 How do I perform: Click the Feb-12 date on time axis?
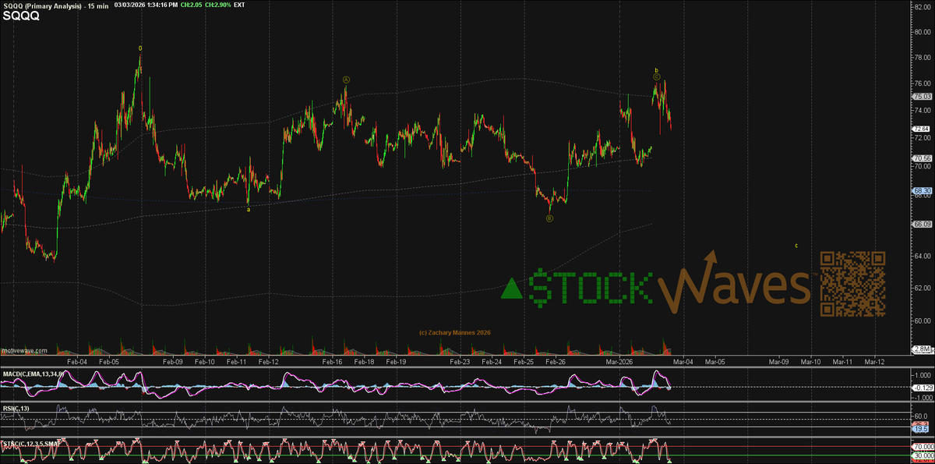(268, 362)
